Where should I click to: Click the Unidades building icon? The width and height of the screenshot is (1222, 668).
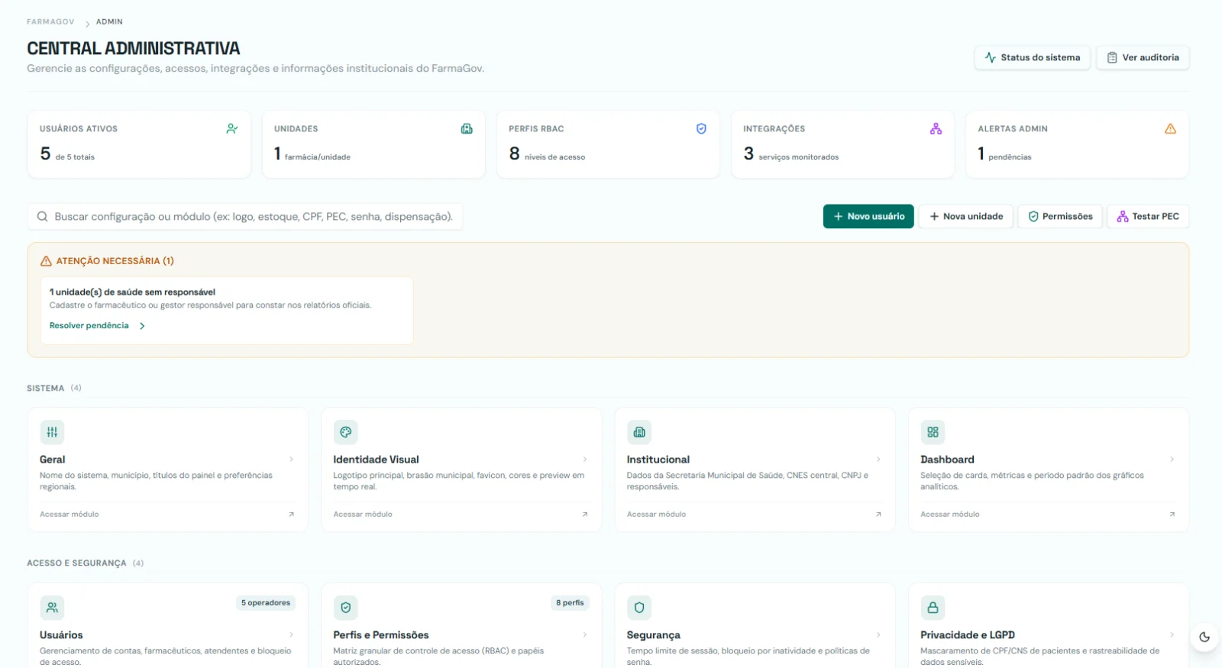[467, 129]
